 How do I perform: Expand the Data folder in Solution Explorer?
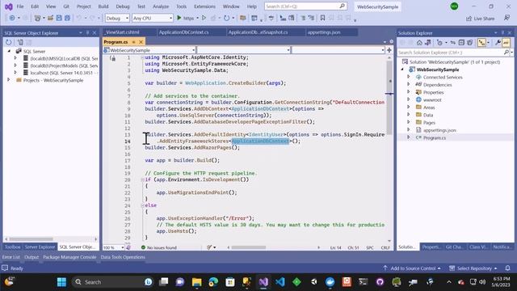(x=409, y=115)
